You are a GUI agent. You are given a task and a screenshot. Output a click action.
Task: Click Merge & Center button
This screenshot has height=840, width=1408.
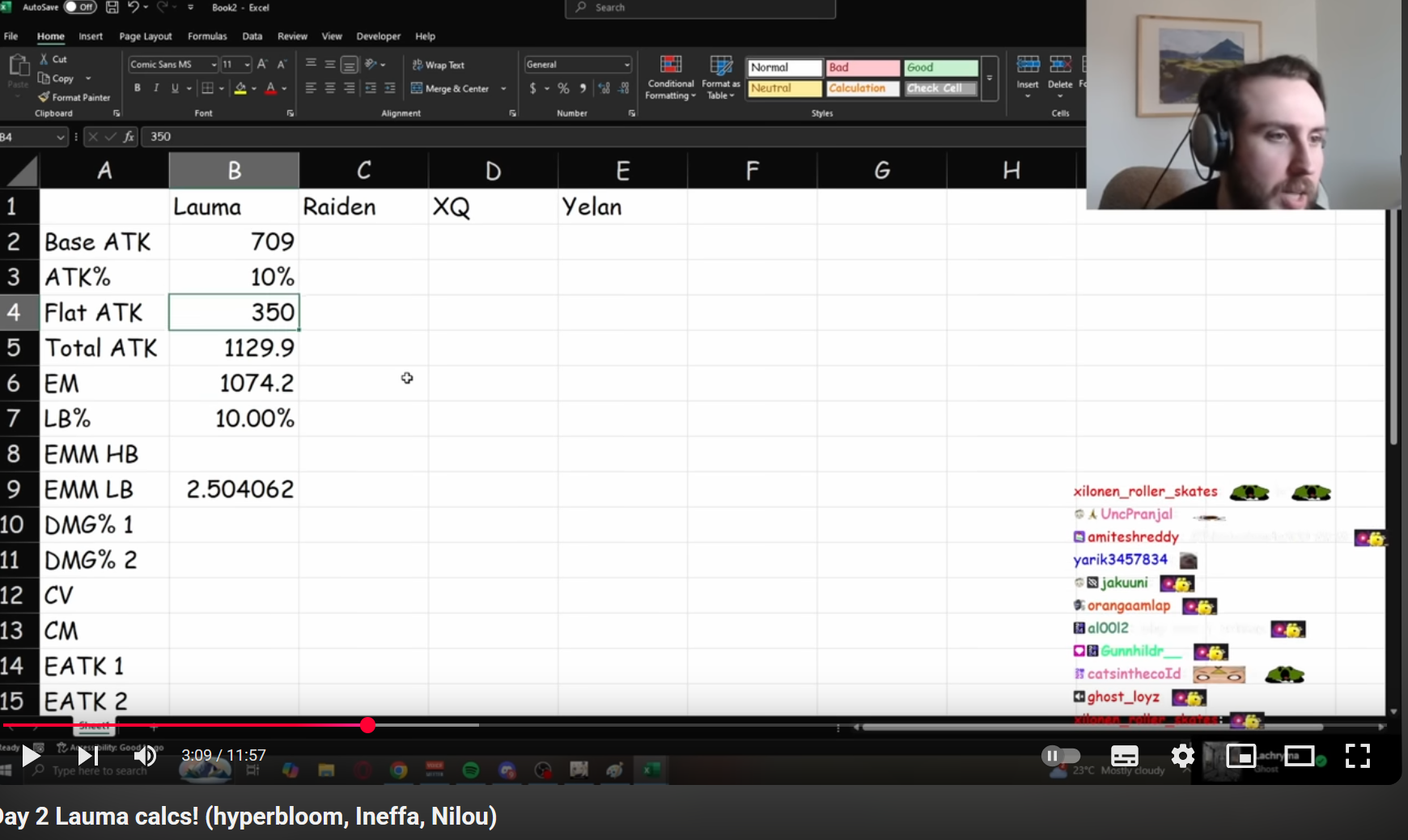click(x=451, y=89)
